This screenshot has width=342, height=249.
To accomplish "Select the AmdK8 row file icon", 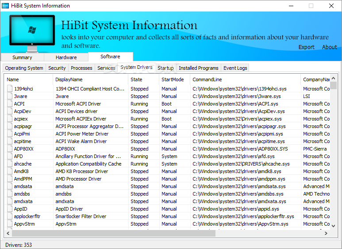I will coord(10,171).
